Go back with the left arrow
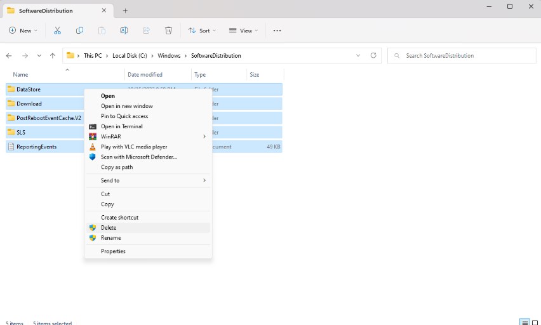Image resolution: width=541 pixels, height=325 pixels. pyautogui.click(x=9, y=56)
